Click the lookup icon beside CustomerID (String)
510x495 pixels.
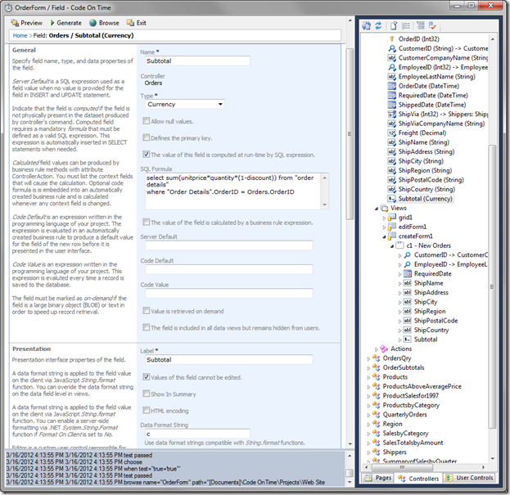point(391,48)
